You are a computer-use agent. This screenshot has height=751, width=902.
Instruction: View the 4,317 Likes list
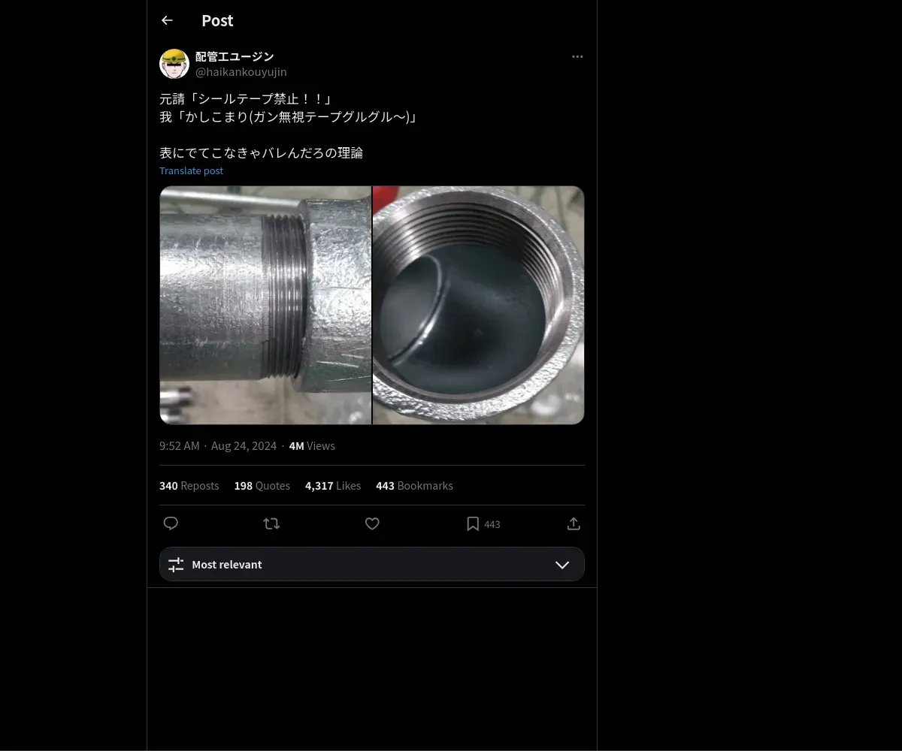332,486
